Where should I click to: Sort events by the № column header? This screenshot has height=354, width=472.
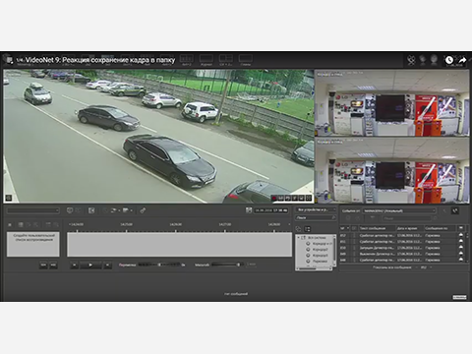click(x=344, y=228)
